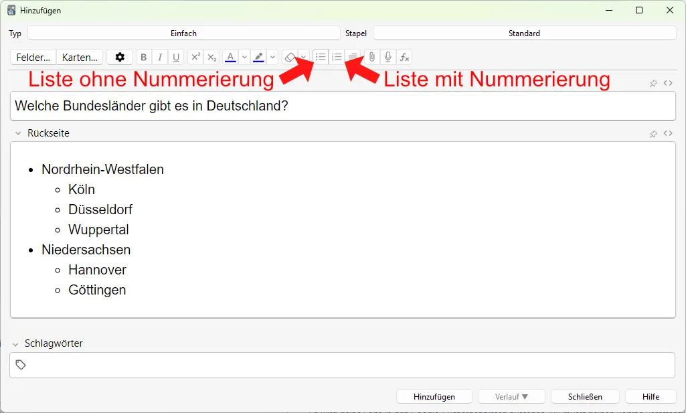Viewport: 686px width, 413px height.
Task: Open the Felder... dialog
Action: coord(33,58)
